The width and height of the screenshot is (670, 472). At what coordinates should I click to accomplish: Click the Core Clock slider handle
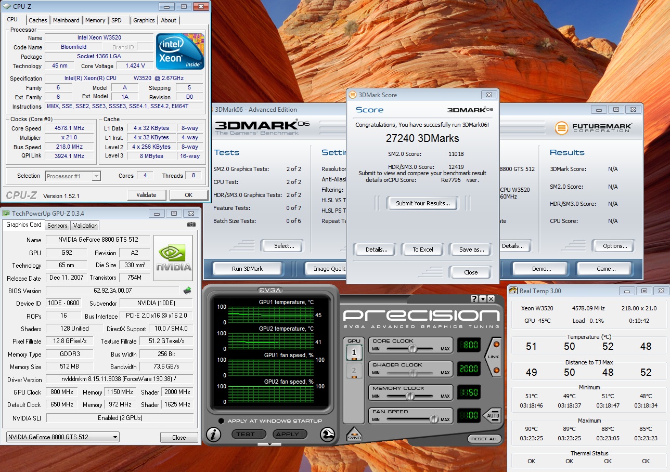413,348
